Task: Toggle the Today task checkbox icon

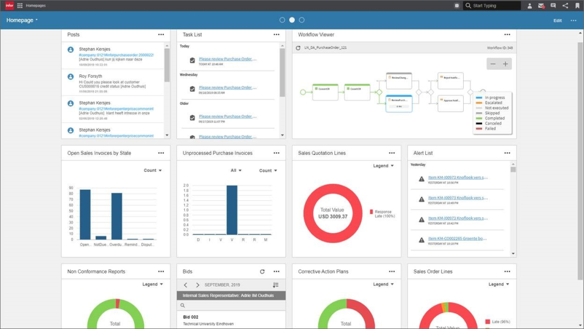Action: (x=192, y=60)
